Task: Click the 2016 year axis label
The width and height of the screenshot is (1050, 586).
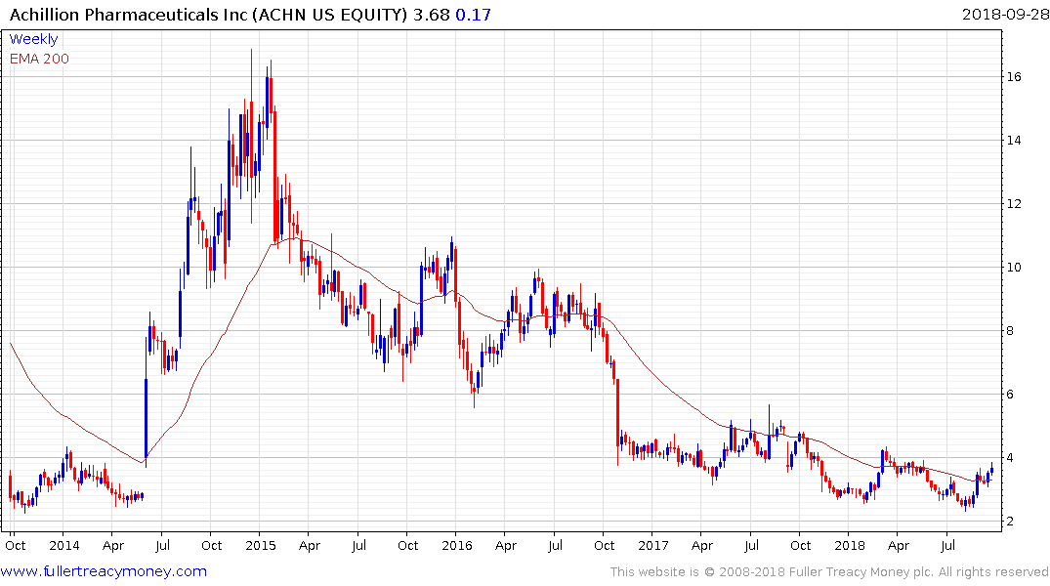Action: (457, 545)
